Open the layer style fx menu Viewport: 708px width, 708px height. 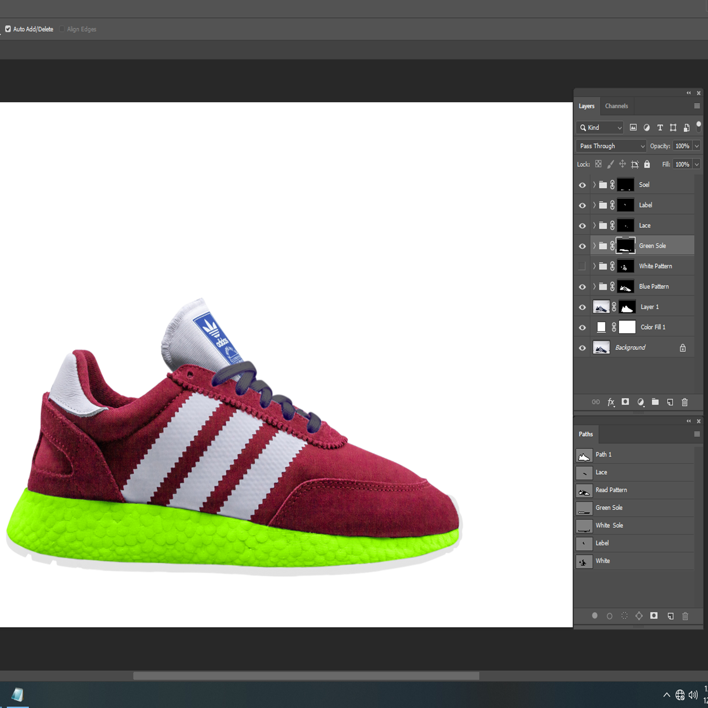point(611,402)
